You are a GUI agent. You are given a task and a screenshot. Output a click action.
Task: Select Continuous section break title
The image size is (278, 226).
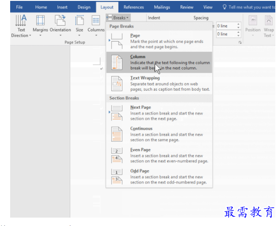141,128
